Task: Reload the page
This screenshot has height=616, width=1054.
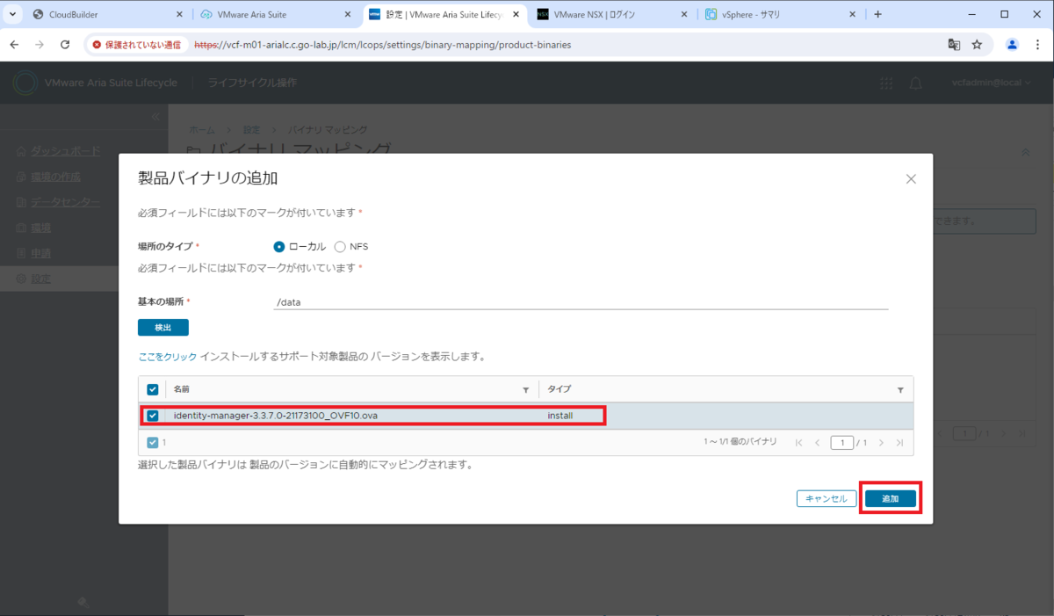Action: (65, 44)
